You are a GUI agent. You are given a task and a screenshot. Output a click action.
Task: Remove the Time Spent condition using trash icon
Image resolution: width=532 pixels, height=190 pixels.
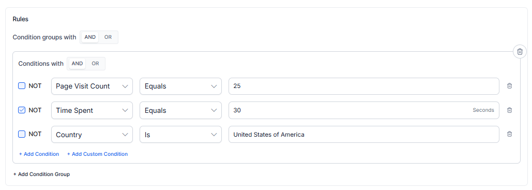(x=509, y=110)
